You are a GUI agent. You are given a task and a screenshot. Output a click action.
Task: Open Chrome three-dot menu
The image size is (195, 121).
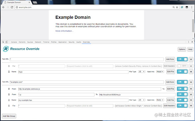(x=192, y=7)
